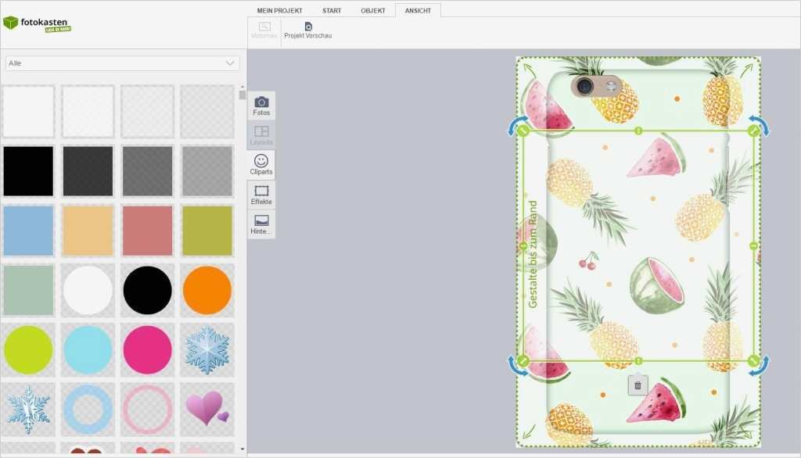Pick the olive green square swatch
This screenshot has height=458, width=801.
pyautogui.click(x=207, y=231)
